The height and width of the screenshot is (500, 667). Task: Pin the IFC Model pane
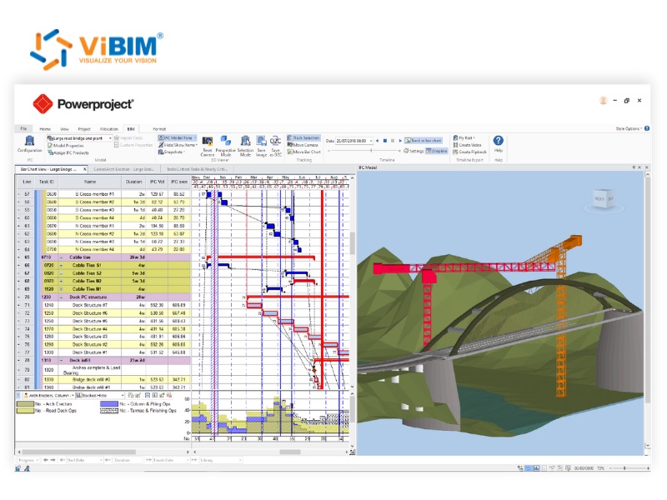pos(634,167)
